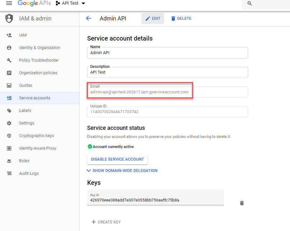This screenshot has width=290, height=231.
Task: Delete the key 426970eee388add7e307e3558bb756aaffc75b8a
Action: [x=242, y=203]
